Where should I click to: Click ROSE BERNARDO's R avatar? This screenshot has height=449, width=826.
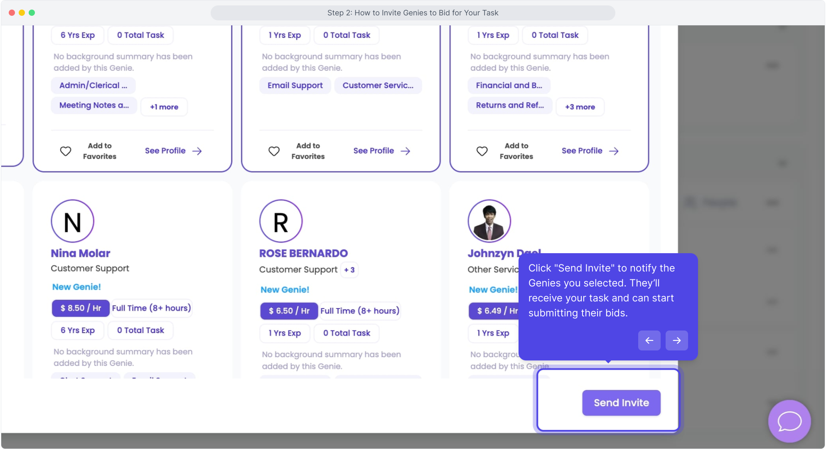point(281,221)
